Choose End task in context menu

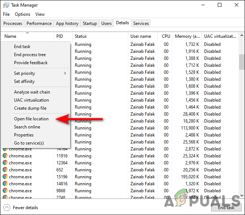click(36, 47)
